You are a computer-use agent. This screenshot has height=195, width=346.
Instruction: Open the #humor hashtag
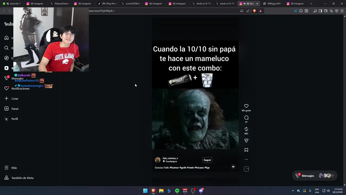point(174,168)
